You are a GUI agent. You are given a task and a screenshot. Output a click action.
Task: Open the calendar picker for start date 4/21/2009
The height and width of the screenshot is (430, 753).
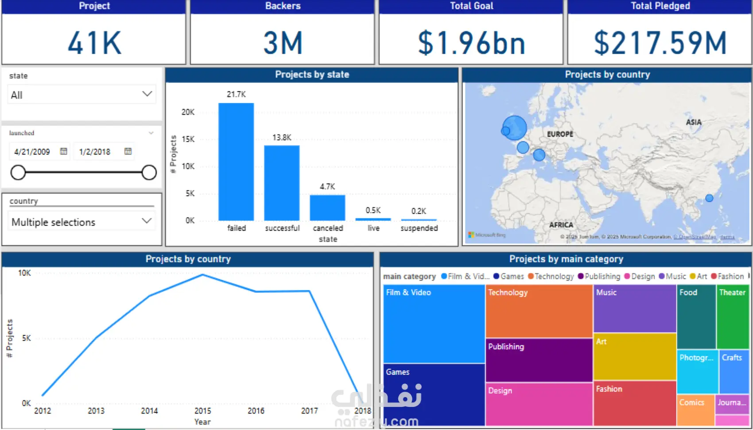coord(64,151)
